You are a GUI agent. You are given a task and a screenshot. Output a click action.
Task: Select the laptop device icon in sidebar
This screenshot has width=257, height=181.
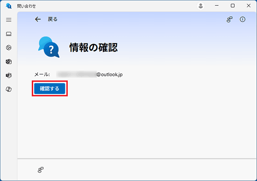pyautogui.click(x=9, y=34)
